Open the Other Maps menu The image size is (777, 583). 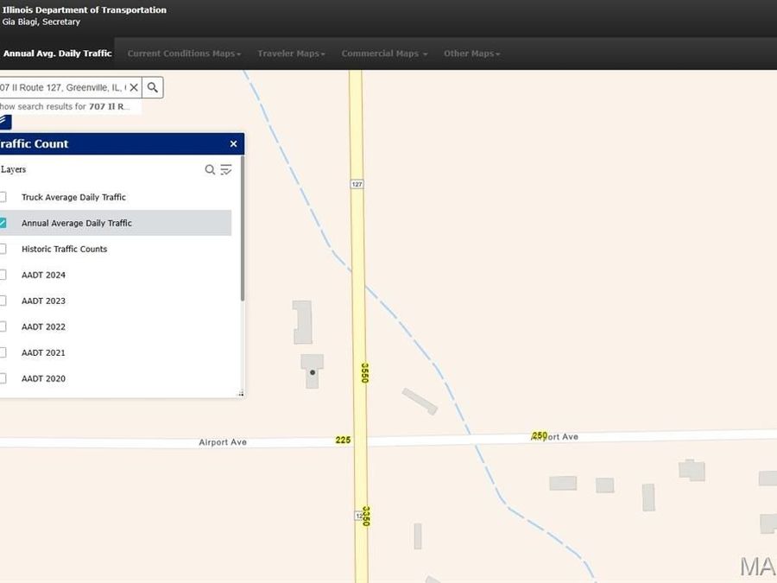471,54
